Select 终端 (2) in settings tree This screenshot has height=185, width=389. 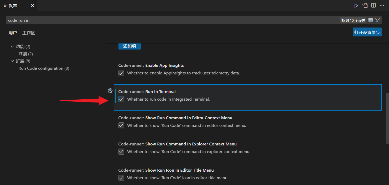click(x=26, y=54)
